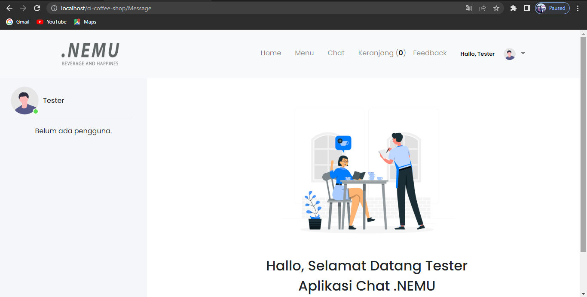Open the browser extensions puzzle icon

coord(514,8)
